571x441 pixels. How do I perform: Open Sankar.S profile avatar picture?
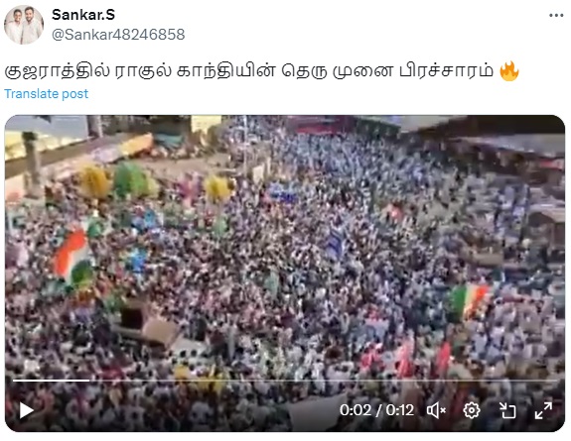(24, 25)
